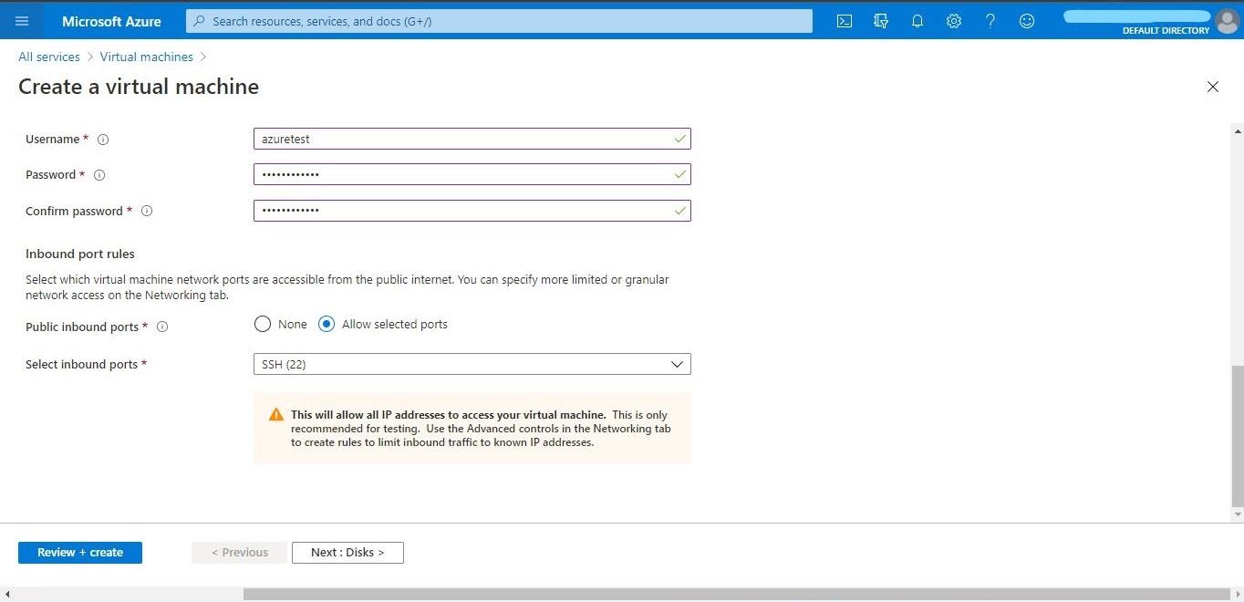Click the Azure search bar
1244x602 pixels.
click(498, 20)
